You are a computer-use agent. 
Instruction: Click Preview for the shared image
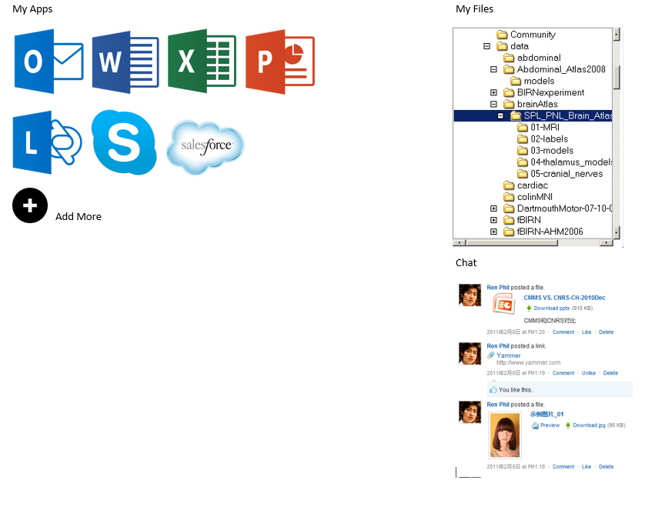[550, 425]
